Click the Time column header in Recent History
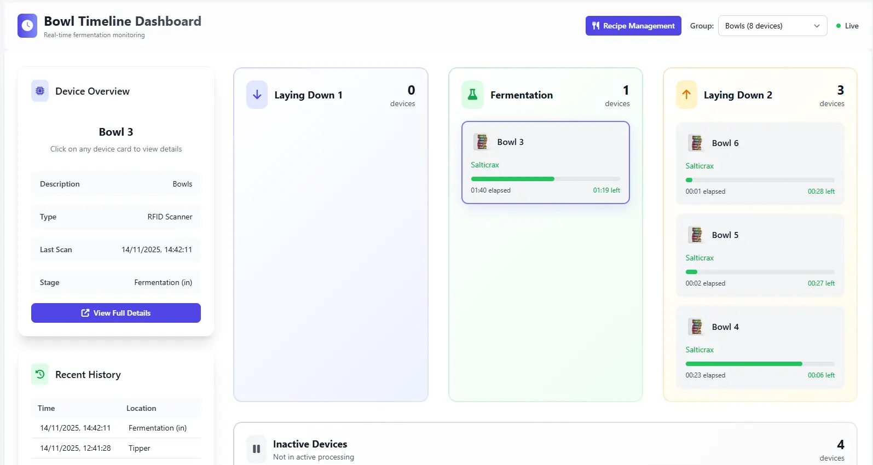Screen dimensions: 873x465 47,408
